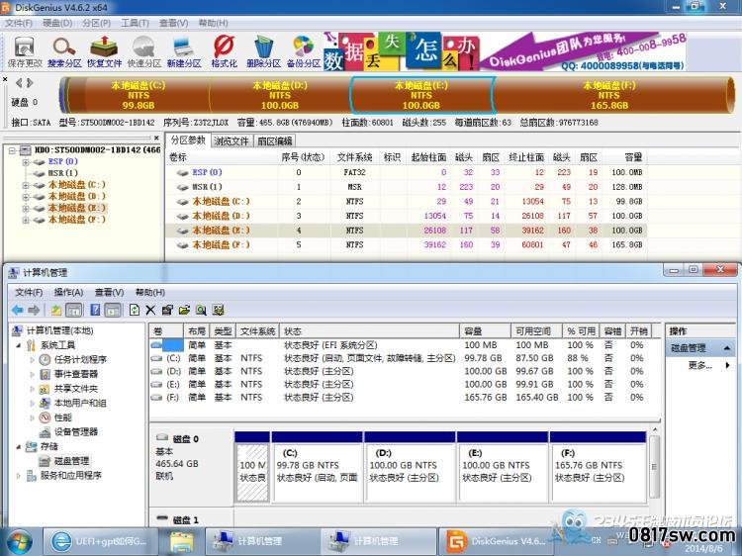The width and height of the screenshot is (742, 556).
Task: Click the disk map vertical scrollbar
Action: [655, 466]
